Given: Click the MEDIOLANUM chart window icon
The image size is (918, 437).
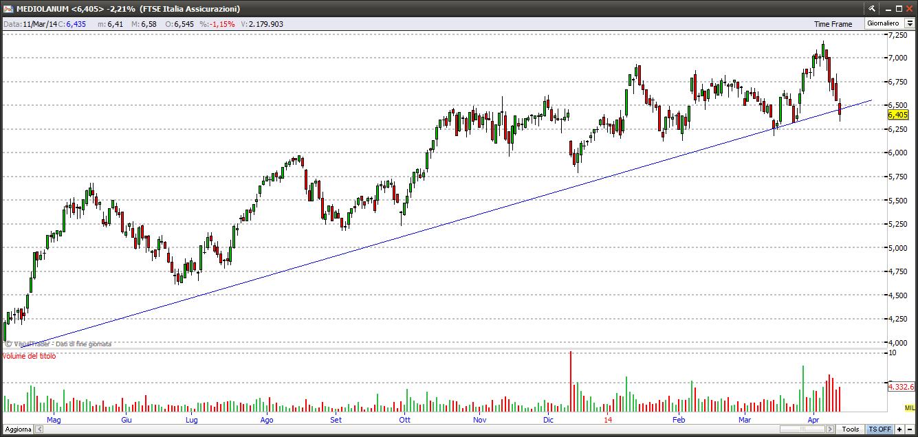Looking at the screenshot, I should (x=8, y=9).
